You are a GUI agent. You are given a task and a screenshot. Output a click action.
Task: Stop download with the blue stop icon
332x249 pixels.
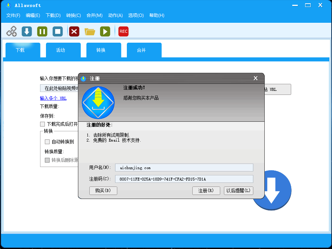click(x=58, y=31)
